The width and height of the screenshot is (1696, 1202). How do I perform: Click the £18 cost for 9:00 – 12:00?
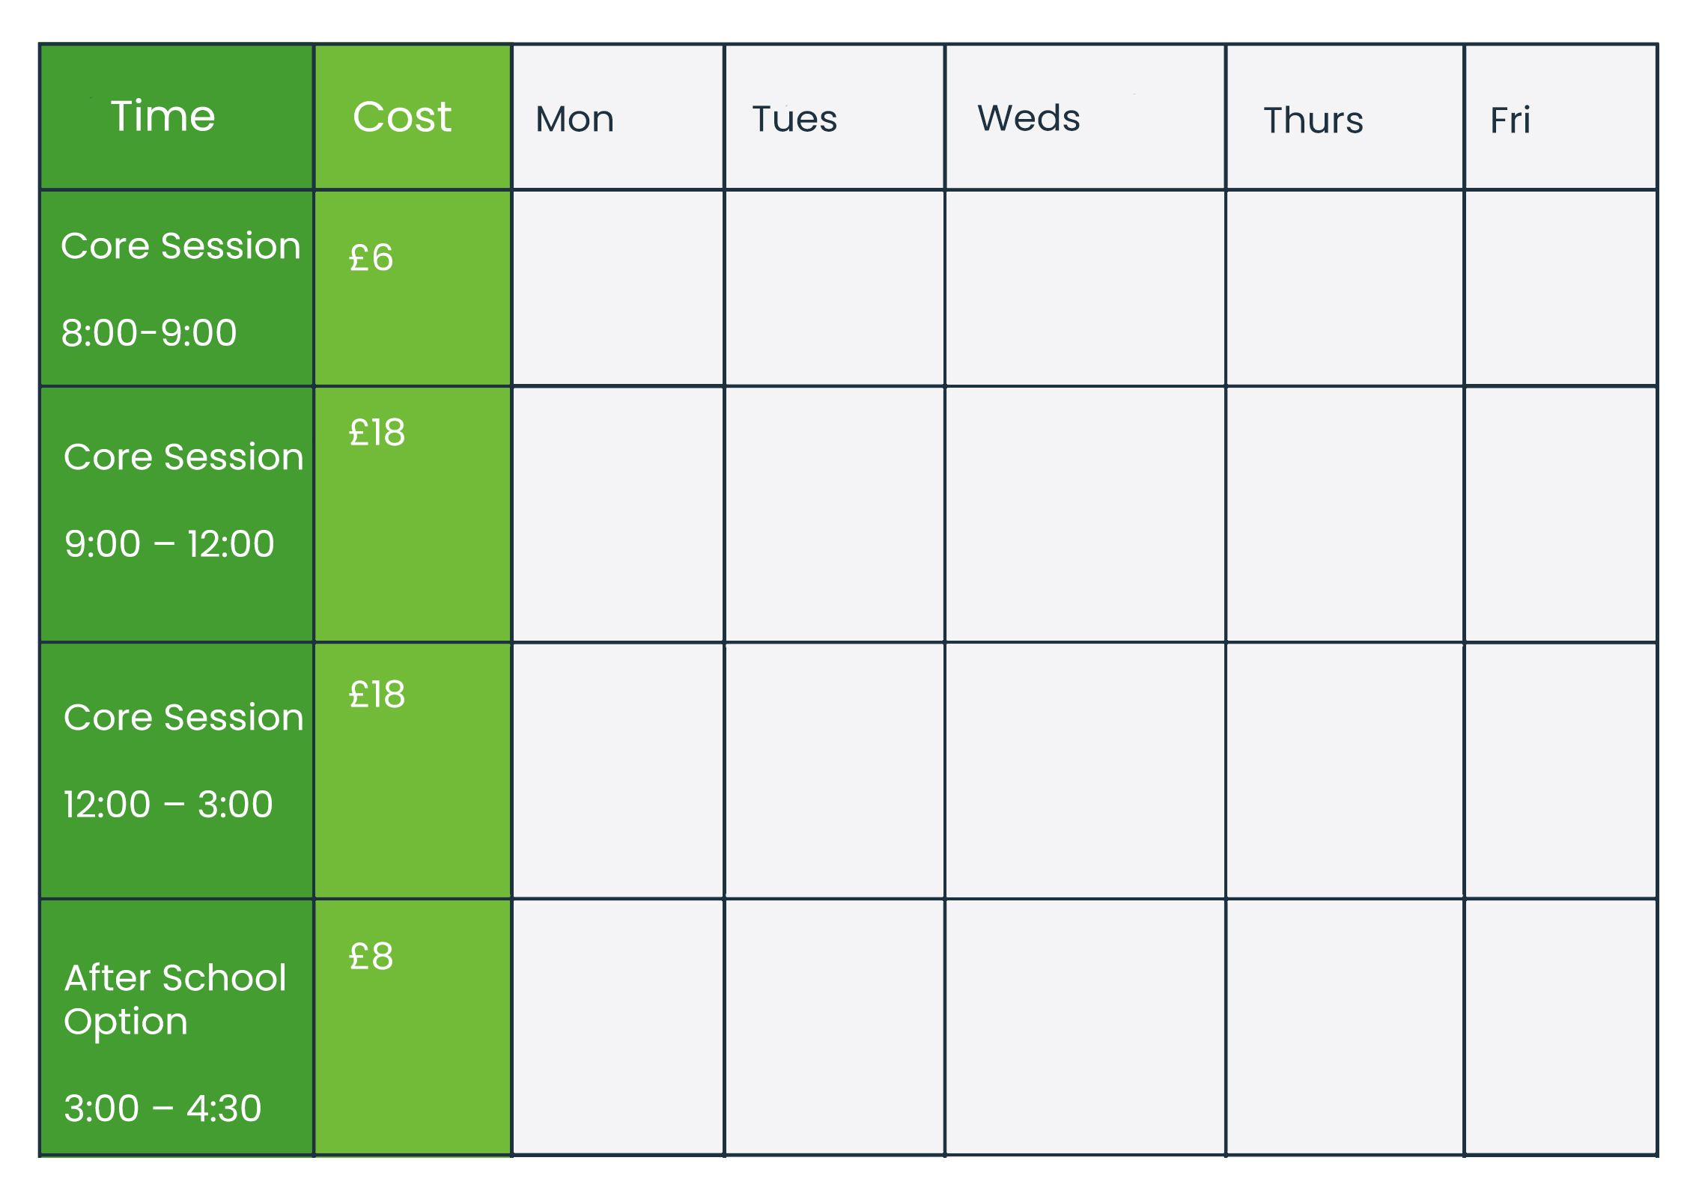[377, 433]
